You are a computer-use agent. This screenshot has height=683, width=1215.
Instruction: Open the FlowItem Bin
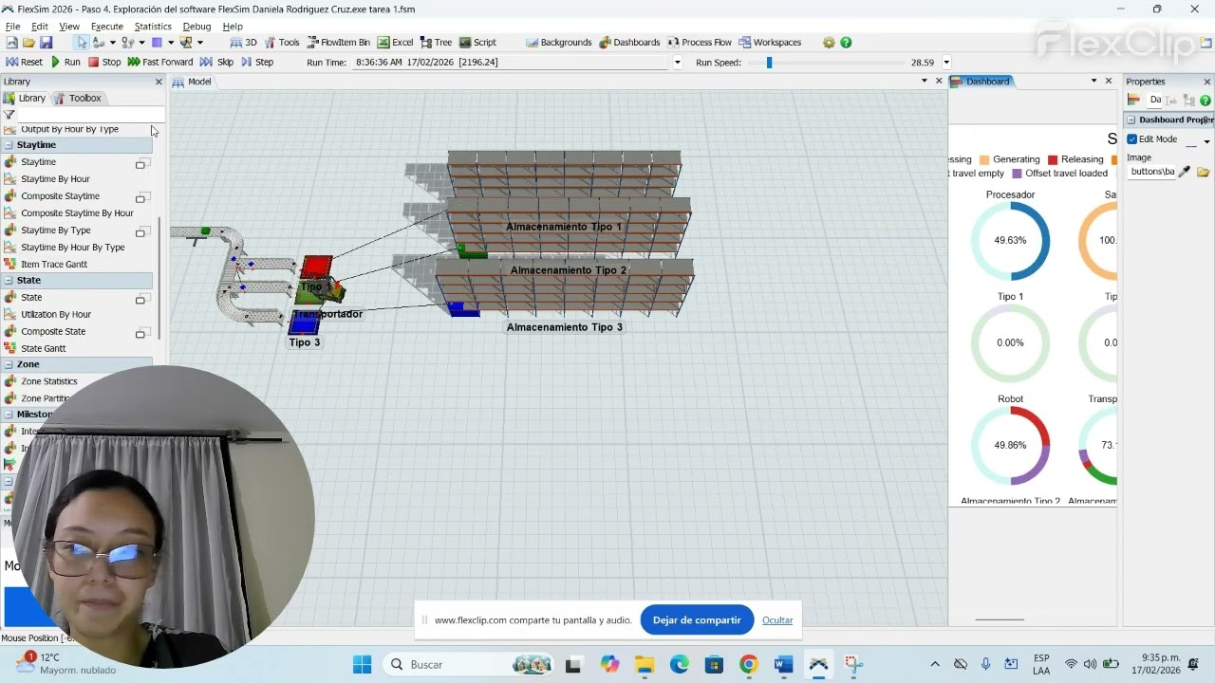(x=339, y=43)
